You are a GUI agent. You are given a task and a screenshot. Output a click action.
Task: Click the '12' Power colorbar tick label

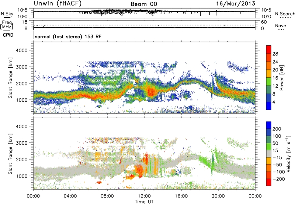pos(275,86)
